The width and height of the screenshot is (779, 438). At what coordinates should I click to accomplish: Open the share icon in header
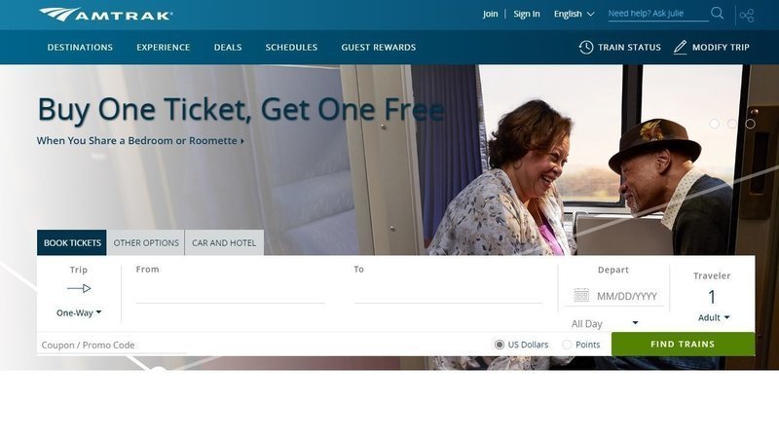pos(747,16)
